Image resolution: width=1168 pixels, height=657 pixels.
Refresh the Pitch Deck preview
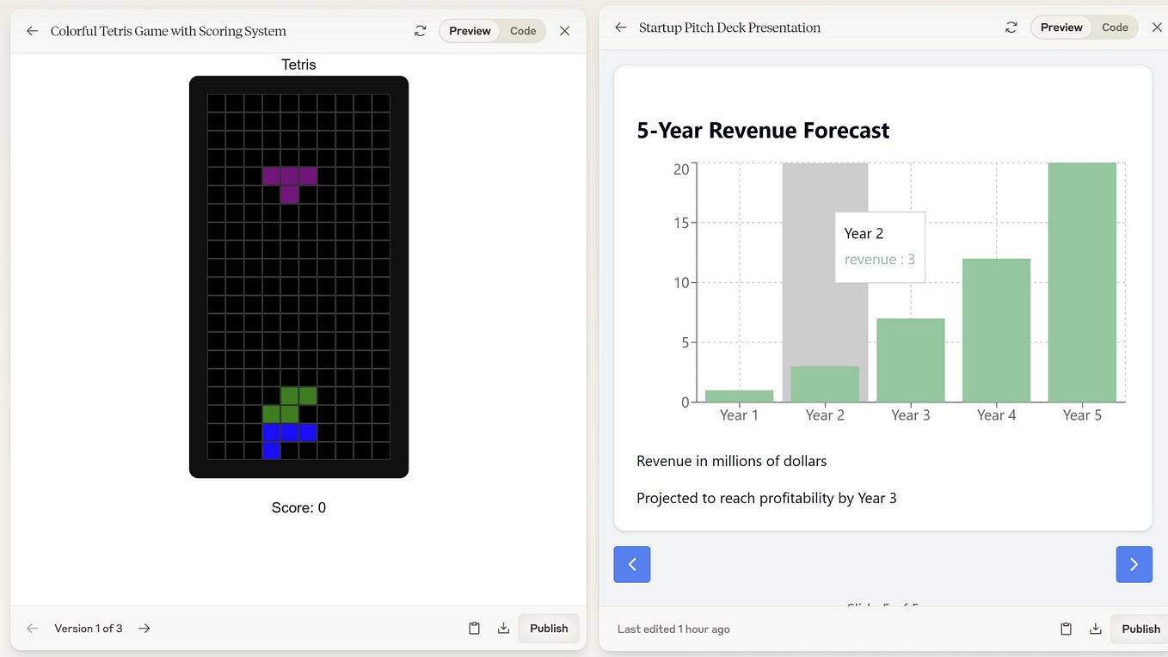click(x=1011, y=28)
